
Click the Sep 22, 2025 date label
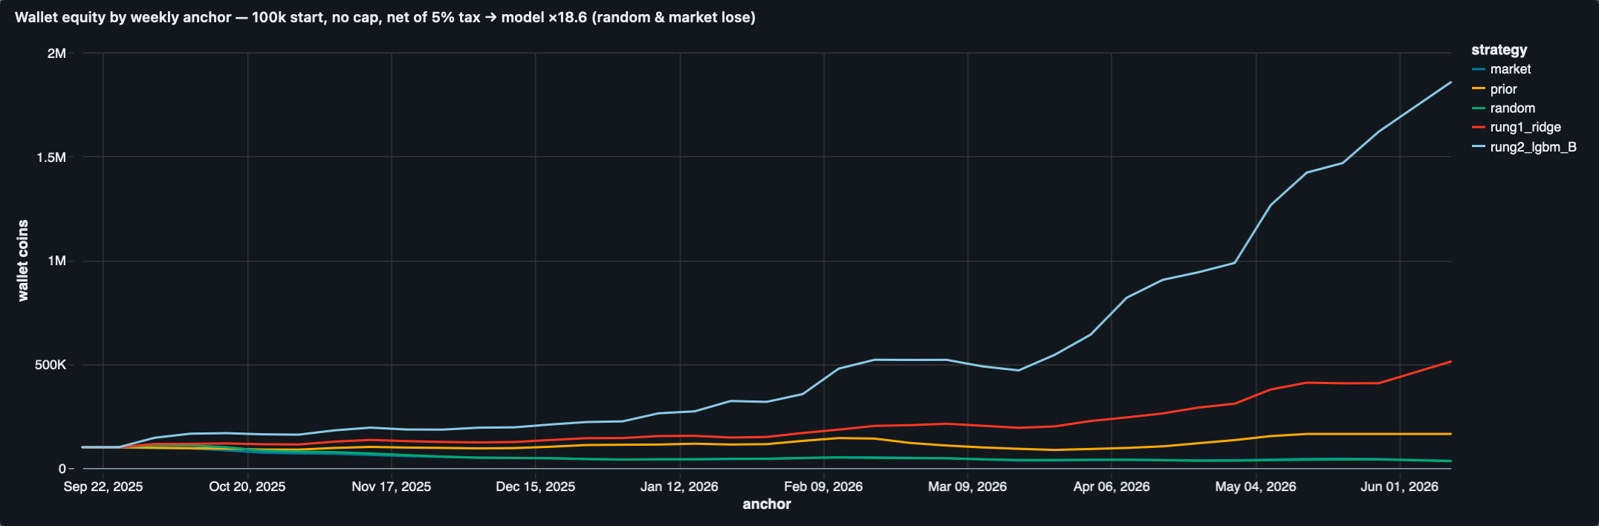103,487
